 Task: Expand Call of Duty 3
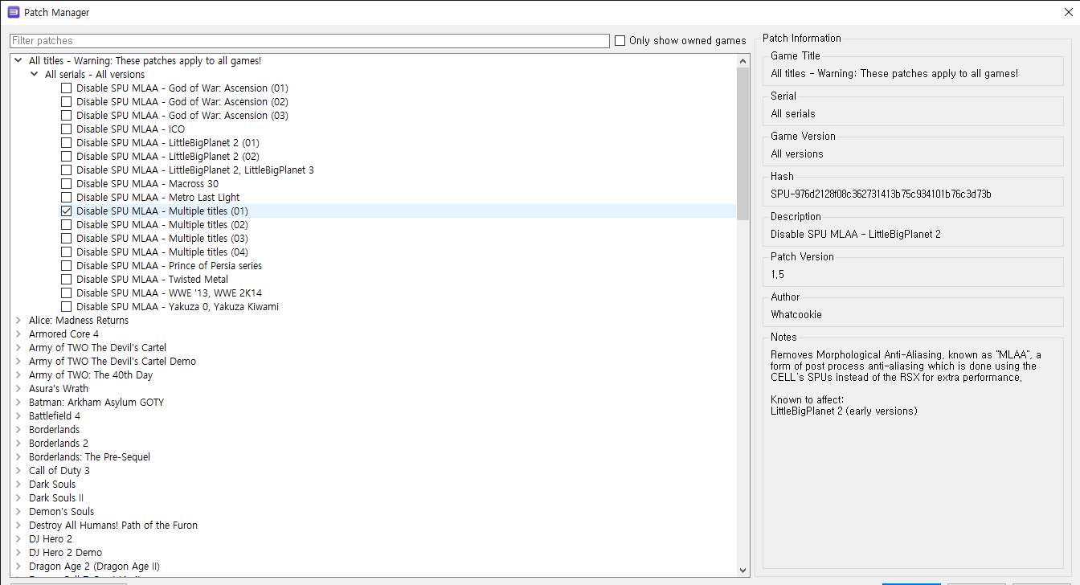pos(18,471)
